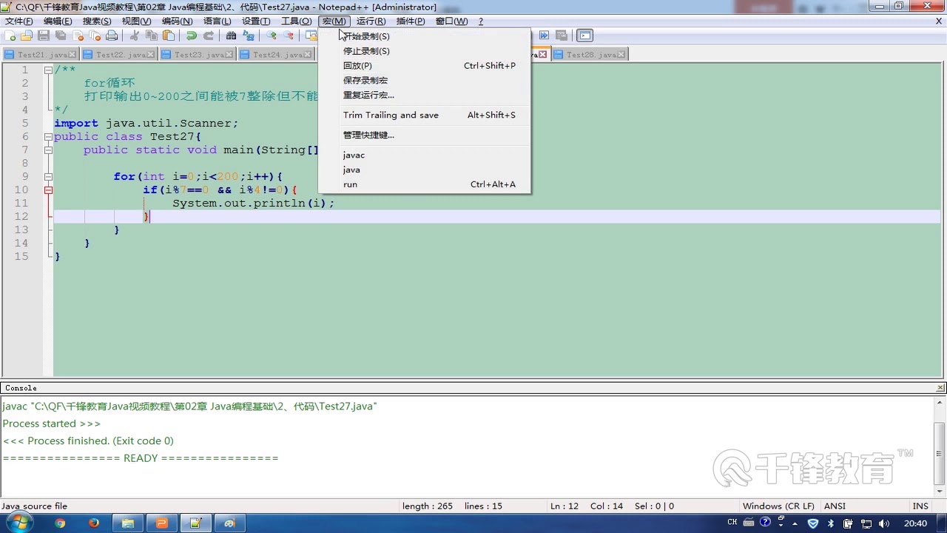Select 停止录制(S) macro menu entry
Screen dimensions: 947x533
[425, 51]
